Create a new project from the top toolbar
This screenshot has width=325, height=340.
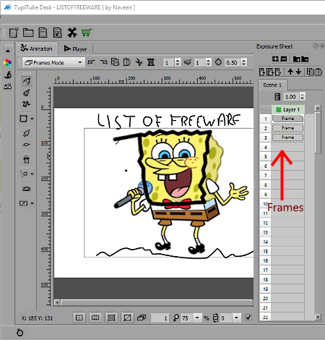click(14, 33)
